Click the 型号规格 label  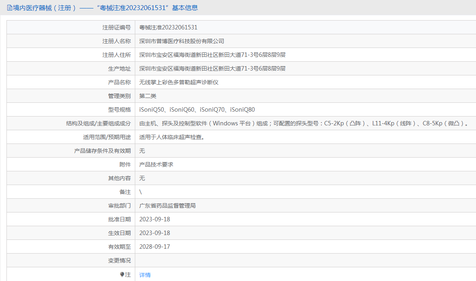click(120, 110)
